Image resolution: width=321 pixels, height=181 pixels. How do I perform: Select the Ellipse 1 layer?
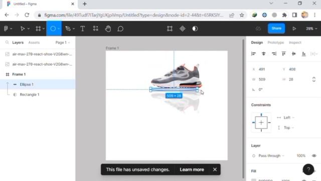coord(38,84)
